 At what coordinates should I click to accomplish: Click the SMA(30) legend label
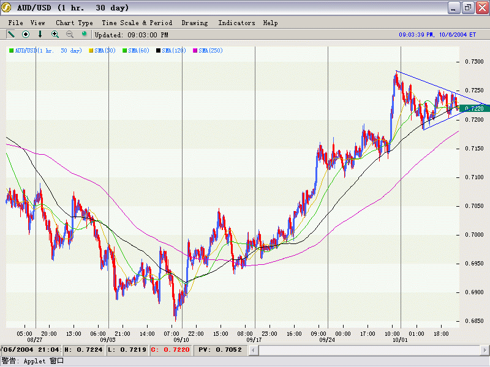(x=106, y=50)
